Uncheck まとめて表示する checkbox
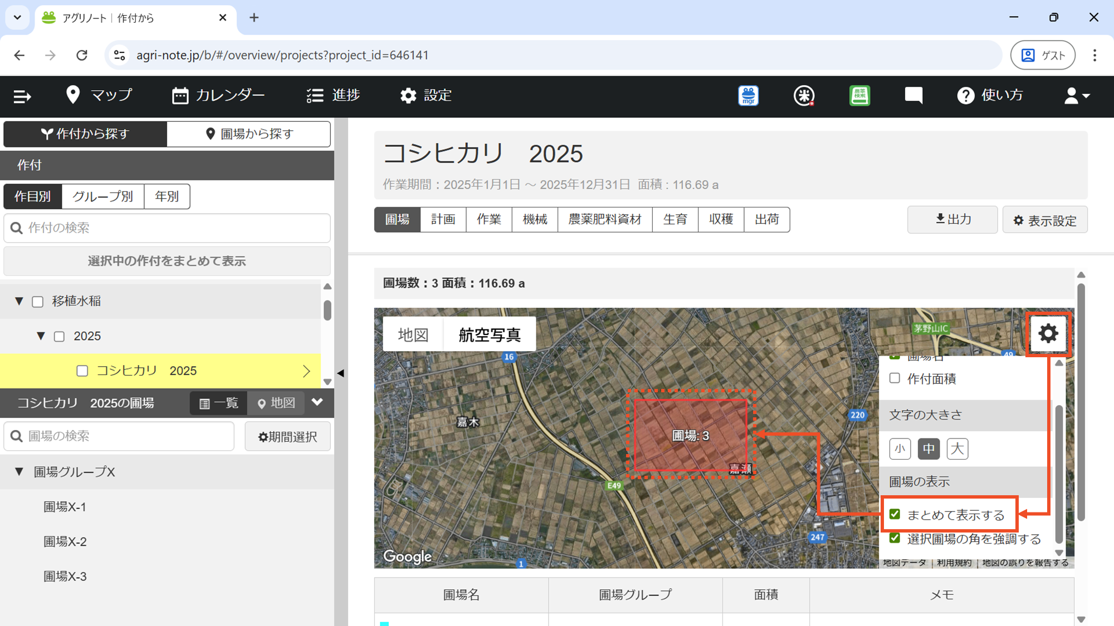Screen dimensions: 1114x626 (895, 514)
